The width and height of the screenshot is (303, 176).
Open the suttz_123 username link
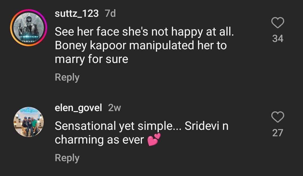tap(77, 13)
